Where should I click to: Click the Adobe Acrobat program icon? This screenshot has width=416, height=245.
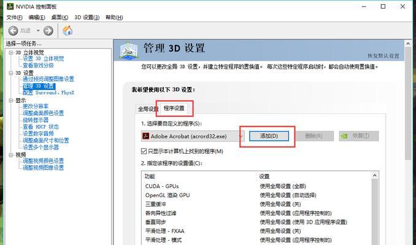click(x=145, y=136)
